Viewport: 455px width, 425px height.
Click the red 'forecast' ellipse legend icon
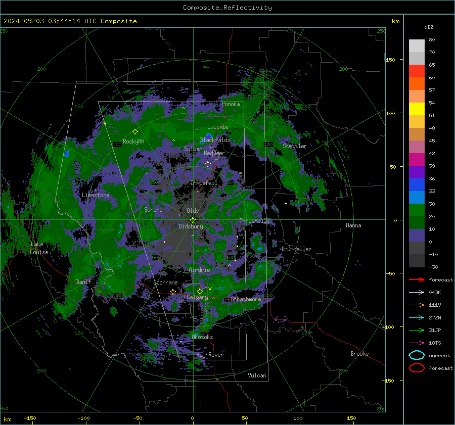click(417, 368)
